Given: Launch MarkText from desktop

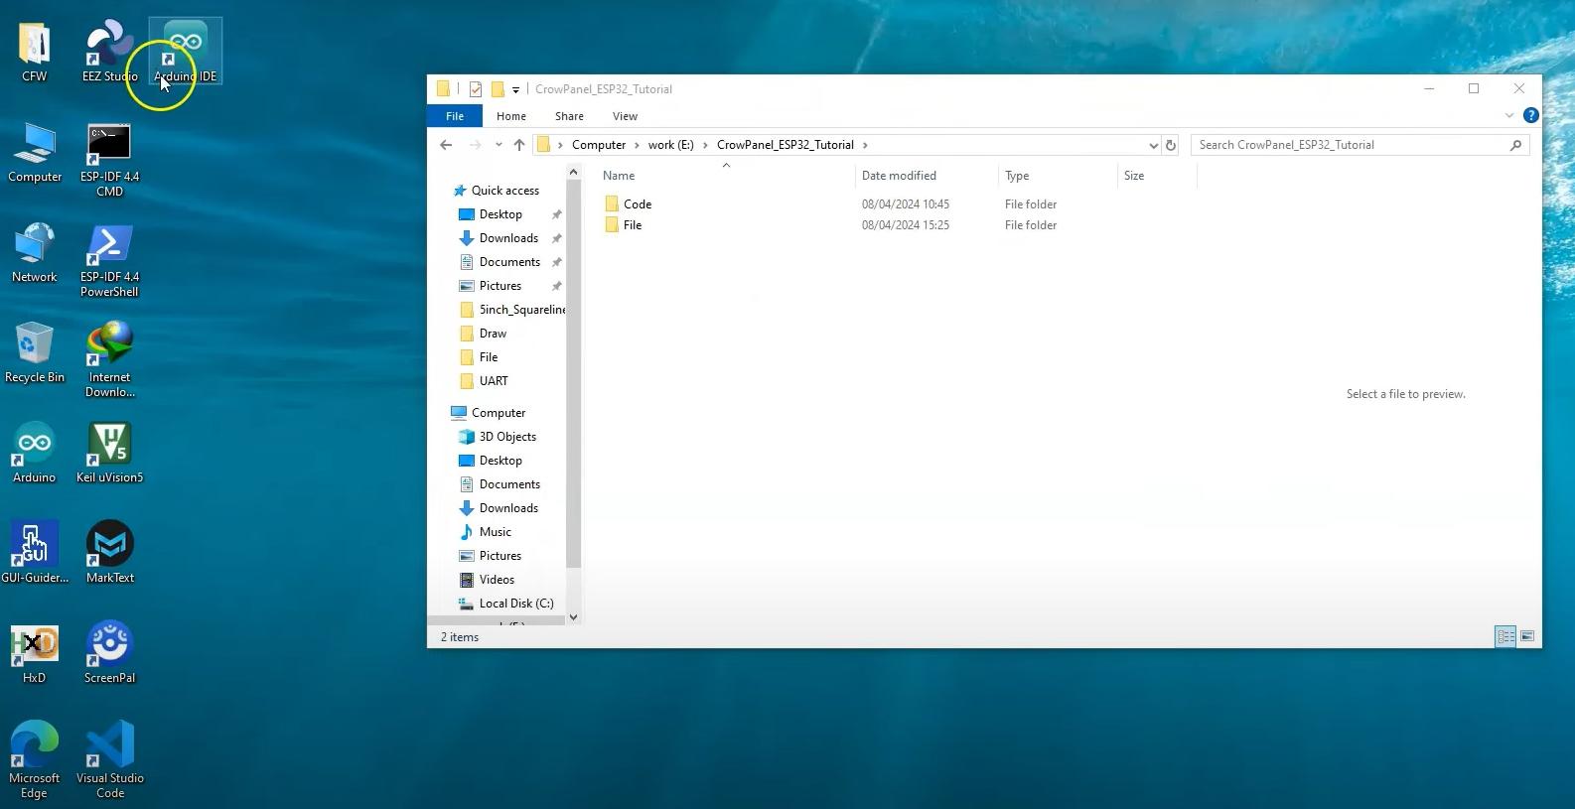Looking at the screenshot, I should [109, 554].
